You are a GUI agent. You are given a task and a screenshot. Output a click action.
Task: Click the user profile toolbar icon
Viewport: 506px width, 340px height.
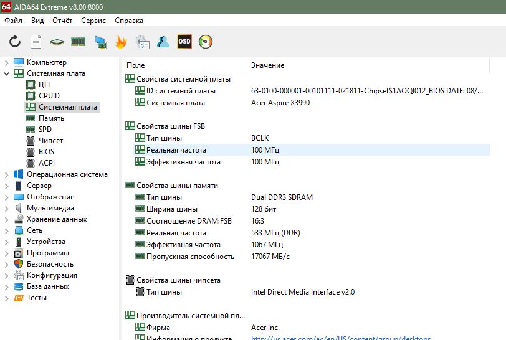[163, 42]
